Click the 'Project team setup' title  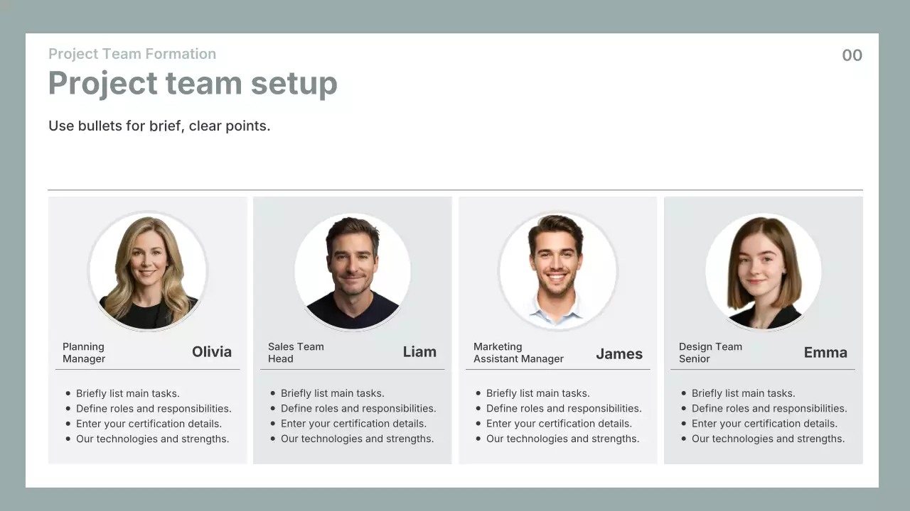coord(193,83)
